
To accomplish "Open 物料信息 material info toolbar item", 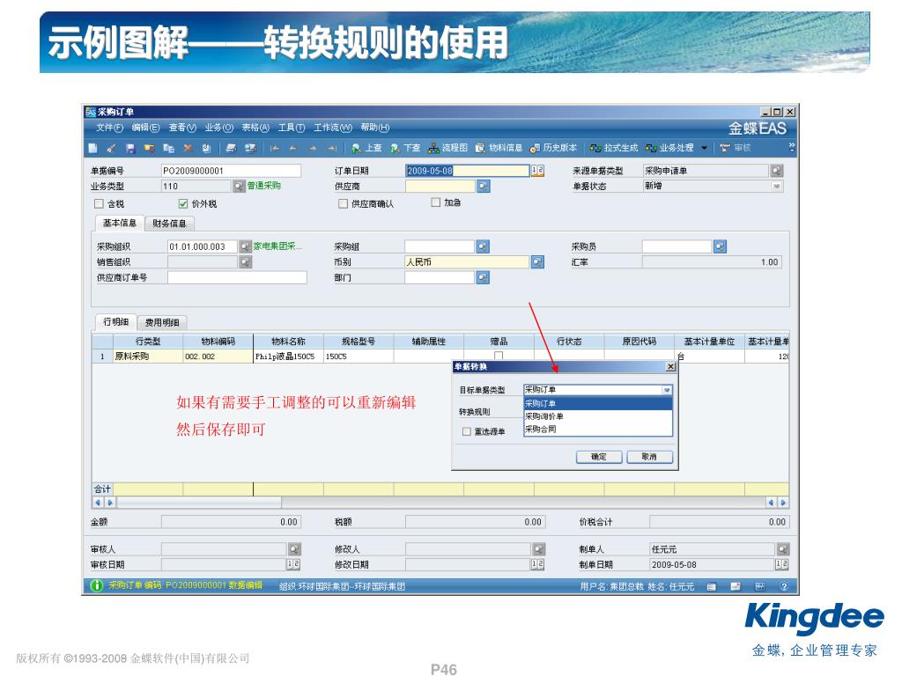I will coord(499,148).
